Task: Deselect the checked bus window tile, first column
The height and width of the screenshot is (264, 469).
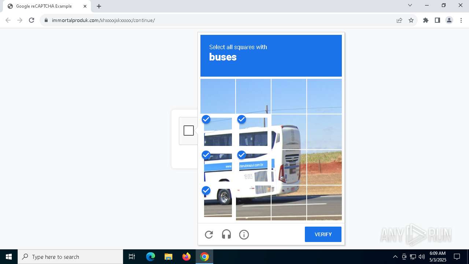Action: 218,132
